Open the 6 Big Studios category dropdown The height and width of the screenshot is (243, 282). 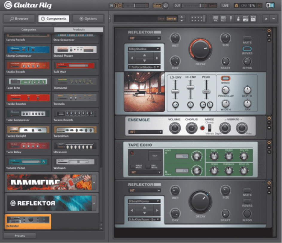coord(144,49)
